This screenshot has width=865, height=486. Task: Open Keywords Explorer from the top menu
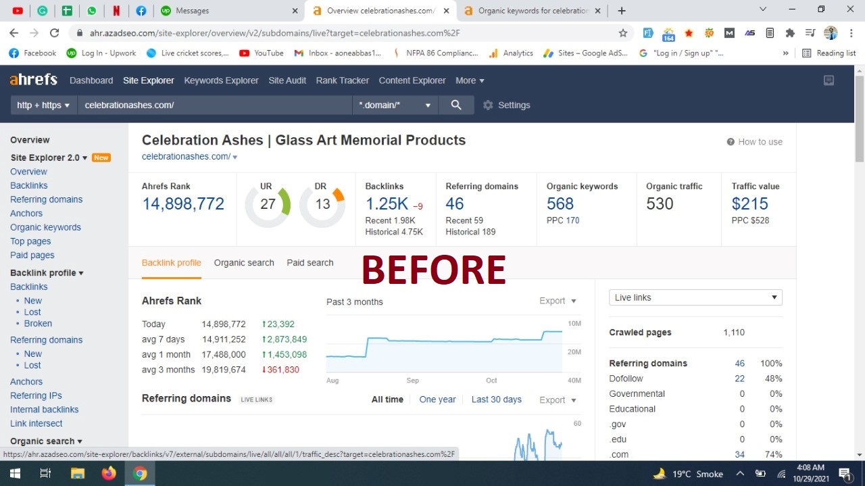point(221,80)
